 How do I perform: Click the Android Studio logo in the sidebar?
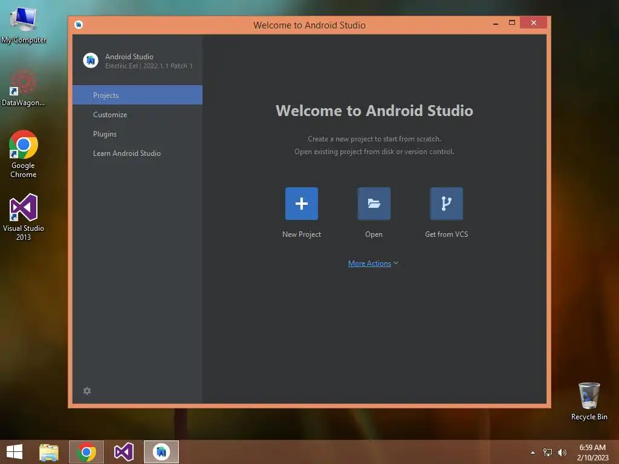coord(91,61)
